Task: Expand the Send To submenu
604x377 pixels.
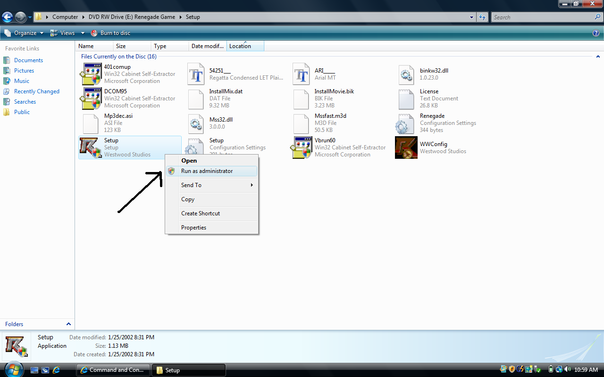Action: [x=217, y=185]
